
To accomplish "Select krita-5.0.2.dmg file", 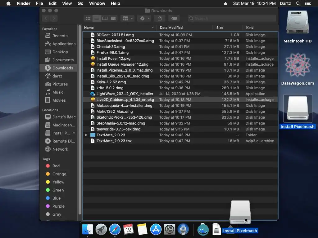I will [180, 88].
